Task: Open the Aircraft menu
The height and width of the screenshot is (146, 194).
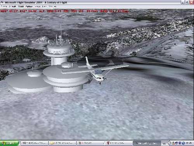Action: click(x=13, y=6)
